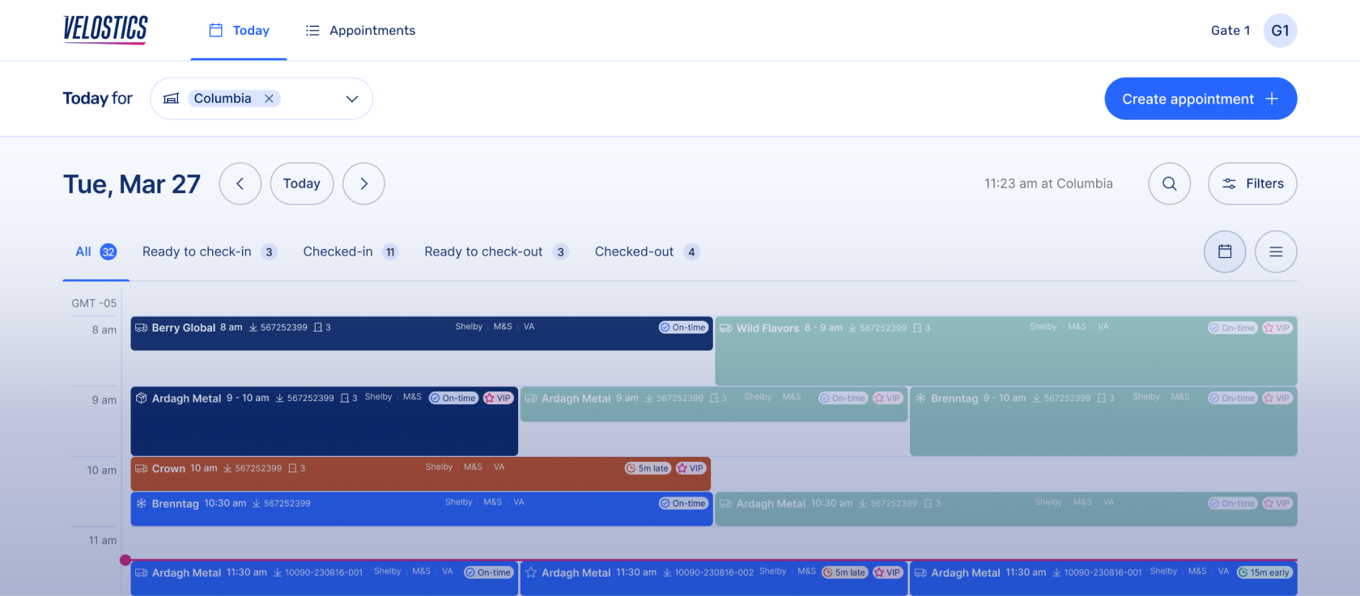Image resolution: width=1360 pixels, height=596 pixels.
Task: Click VIP badge on dark Ardagh Metal 9 - 10 am
Action: [x=499, y=398]
